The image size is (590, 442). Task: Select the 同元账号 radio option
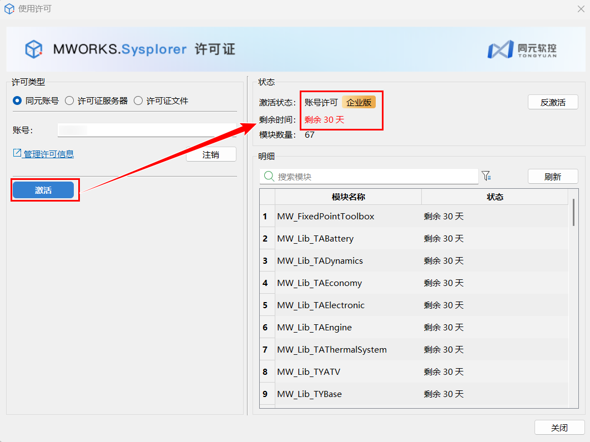(x=17, y=101)
